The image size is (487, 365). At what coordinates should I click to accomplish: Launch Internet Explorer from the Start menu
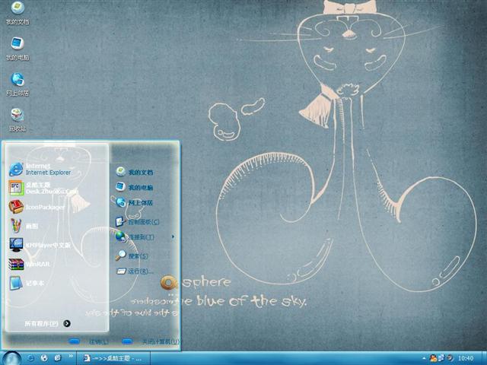point(40,169)
